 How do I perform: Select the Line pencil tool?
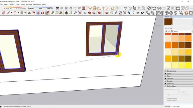tap(8, 13)
